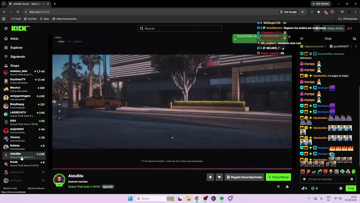This screenshot has height=203, width=360.
Task: Open the chat users list icon
Action: pyautogui.click(x=354, y=39)
